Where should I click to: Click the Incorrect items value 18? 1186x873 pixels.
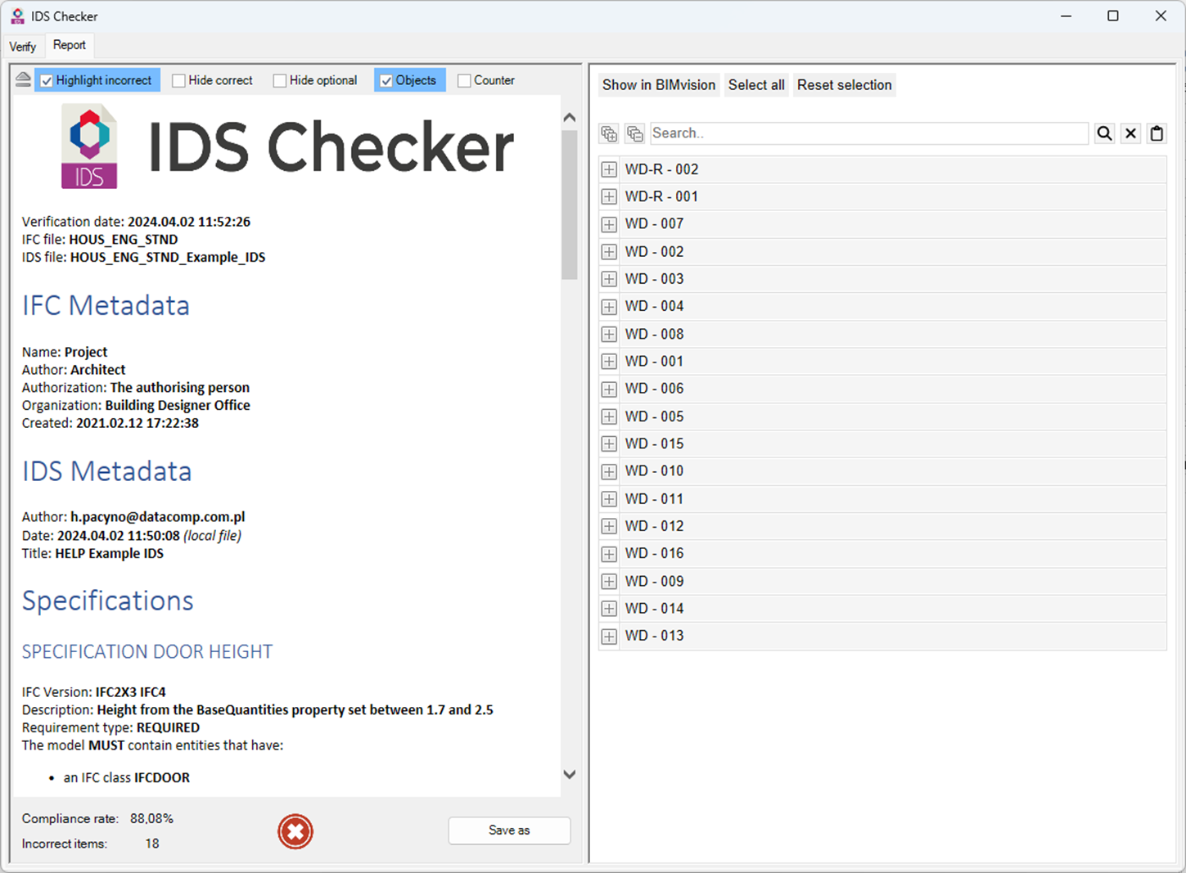coord(152,844)
